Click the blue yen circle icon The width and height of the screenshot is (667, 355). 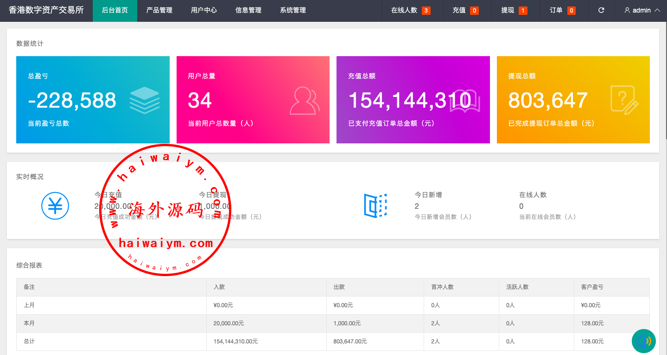[x=55, y=206]
